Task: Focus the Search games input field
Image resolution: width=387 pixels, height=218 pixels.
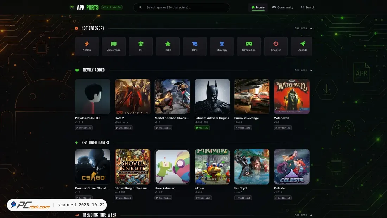Action: [182, 7]
